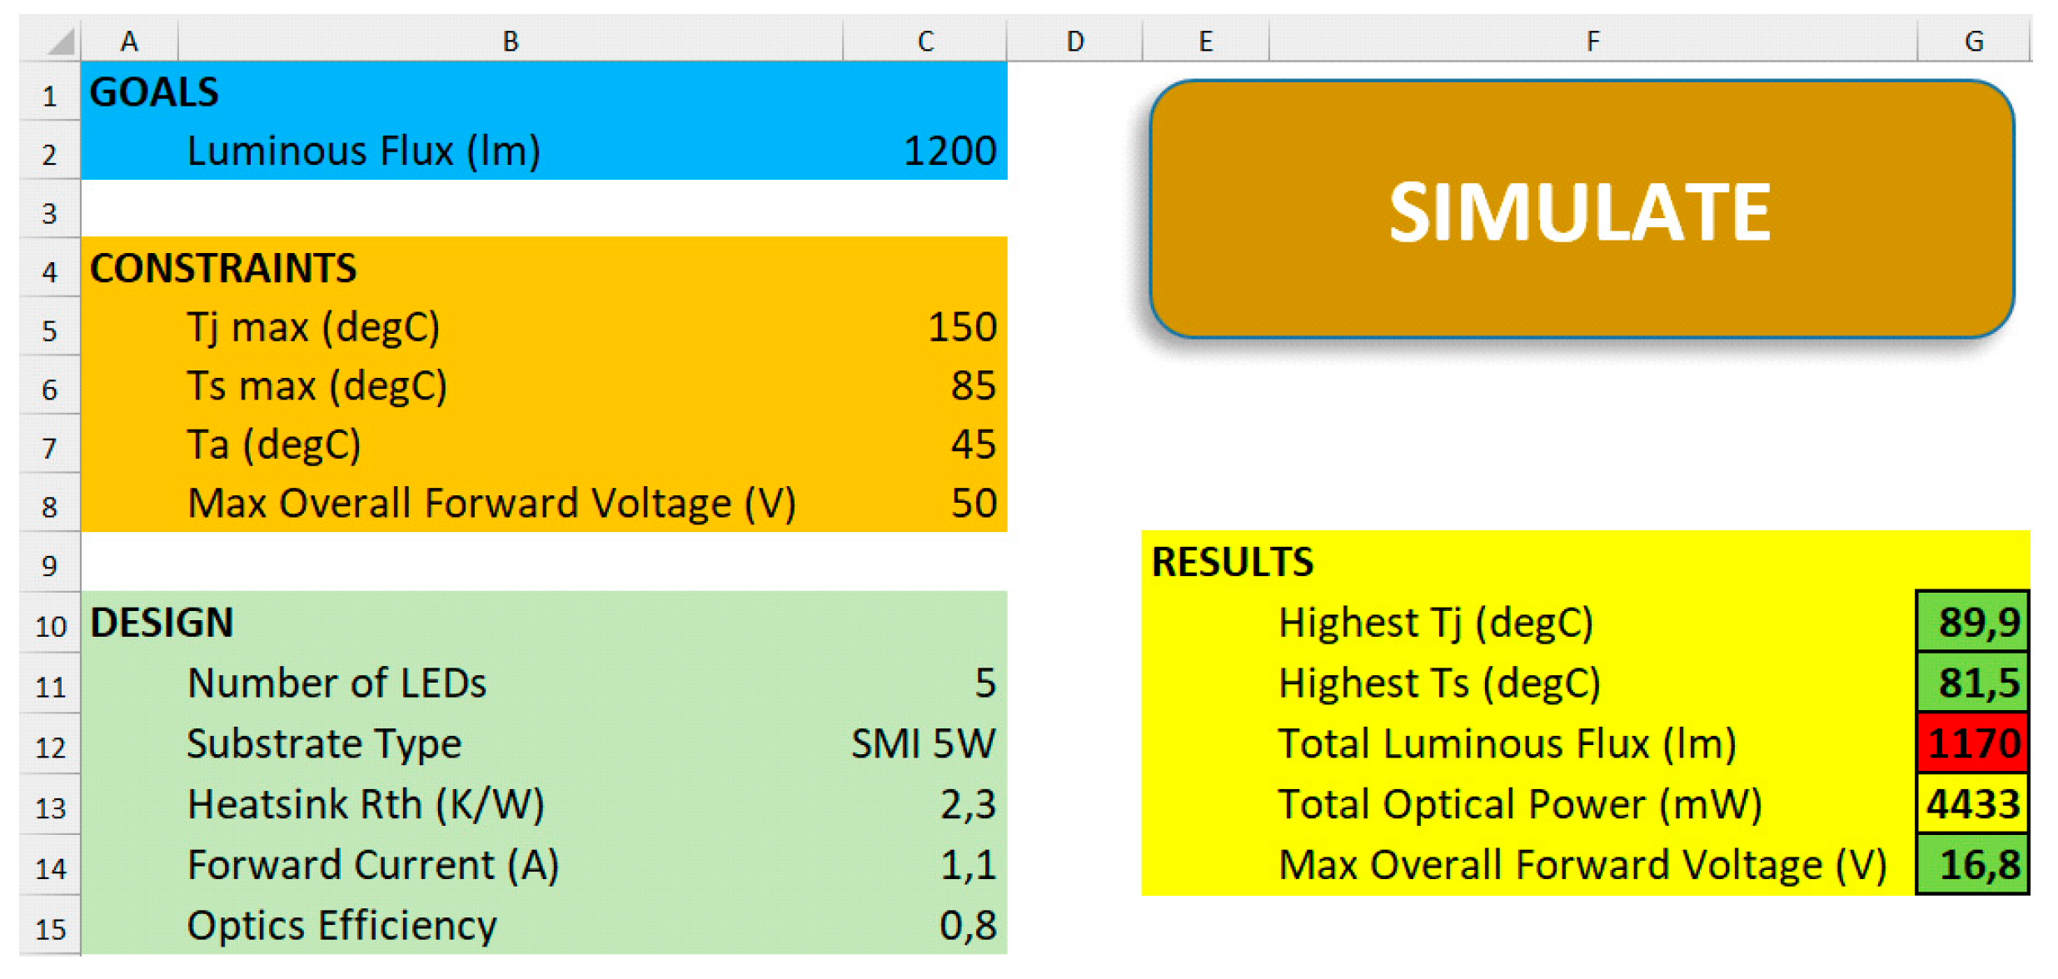Select the Luminous Flux value 1200
Viewport: 2058px width, 979px height.
click(949, 152)
